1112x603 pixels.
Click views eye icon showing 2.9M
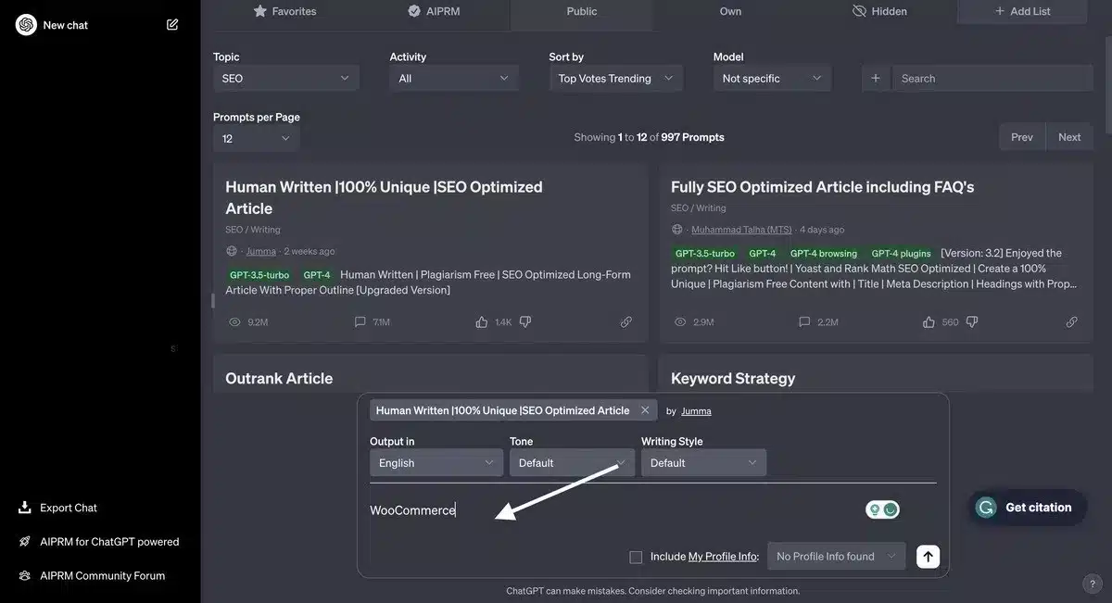[x=680, y=322]
